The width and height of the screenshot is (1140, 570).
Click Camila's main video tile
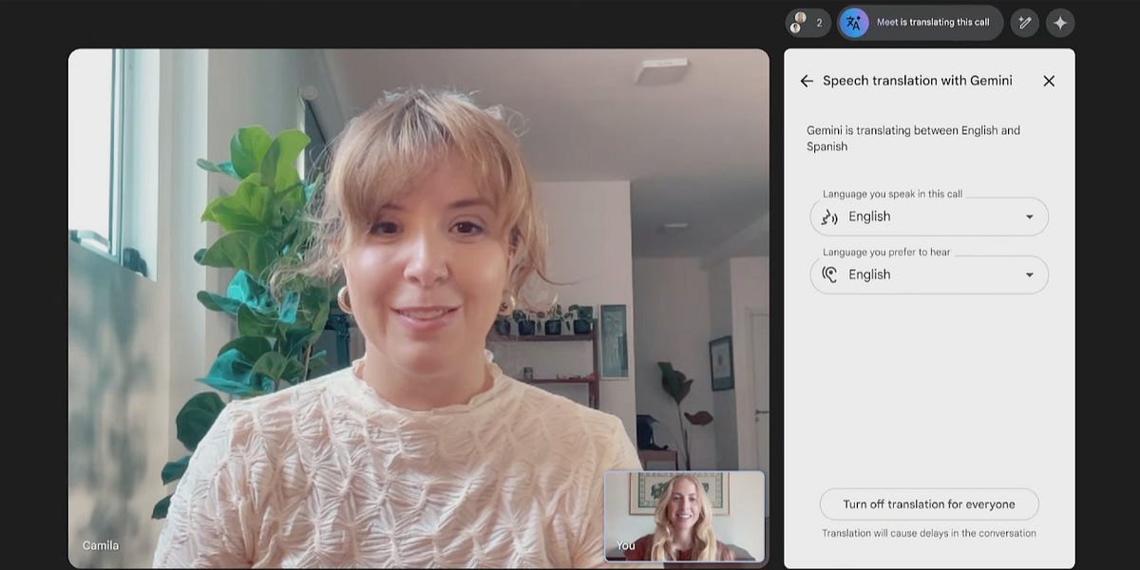pyautogui.click(x=418, y=308)
